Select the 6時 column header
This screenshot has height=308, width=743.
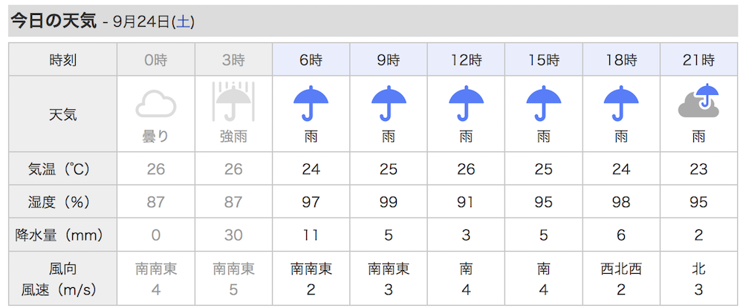coord(311,59)
